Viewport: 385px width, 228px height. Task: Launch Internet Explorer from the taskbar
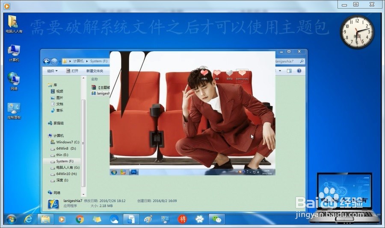[28, 219]
